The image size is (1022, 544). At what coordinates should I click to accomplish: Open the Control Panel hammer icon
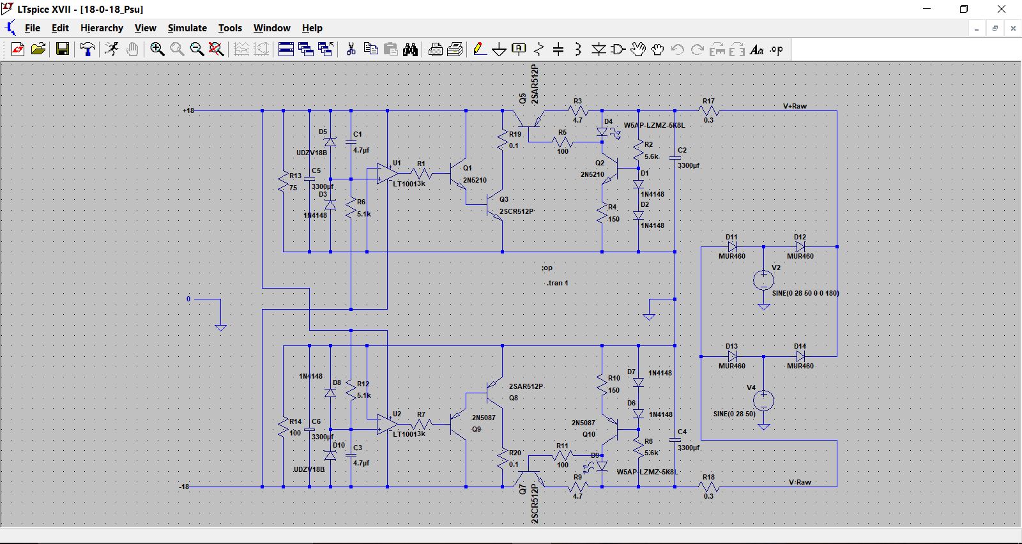[88, 49]
